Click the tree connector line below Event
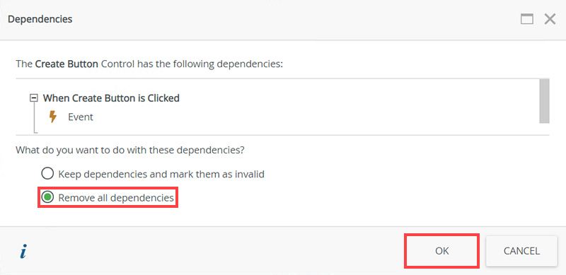The height and width of the screenshot is (275, 566). pyautogui.click(x=34, y=124)
